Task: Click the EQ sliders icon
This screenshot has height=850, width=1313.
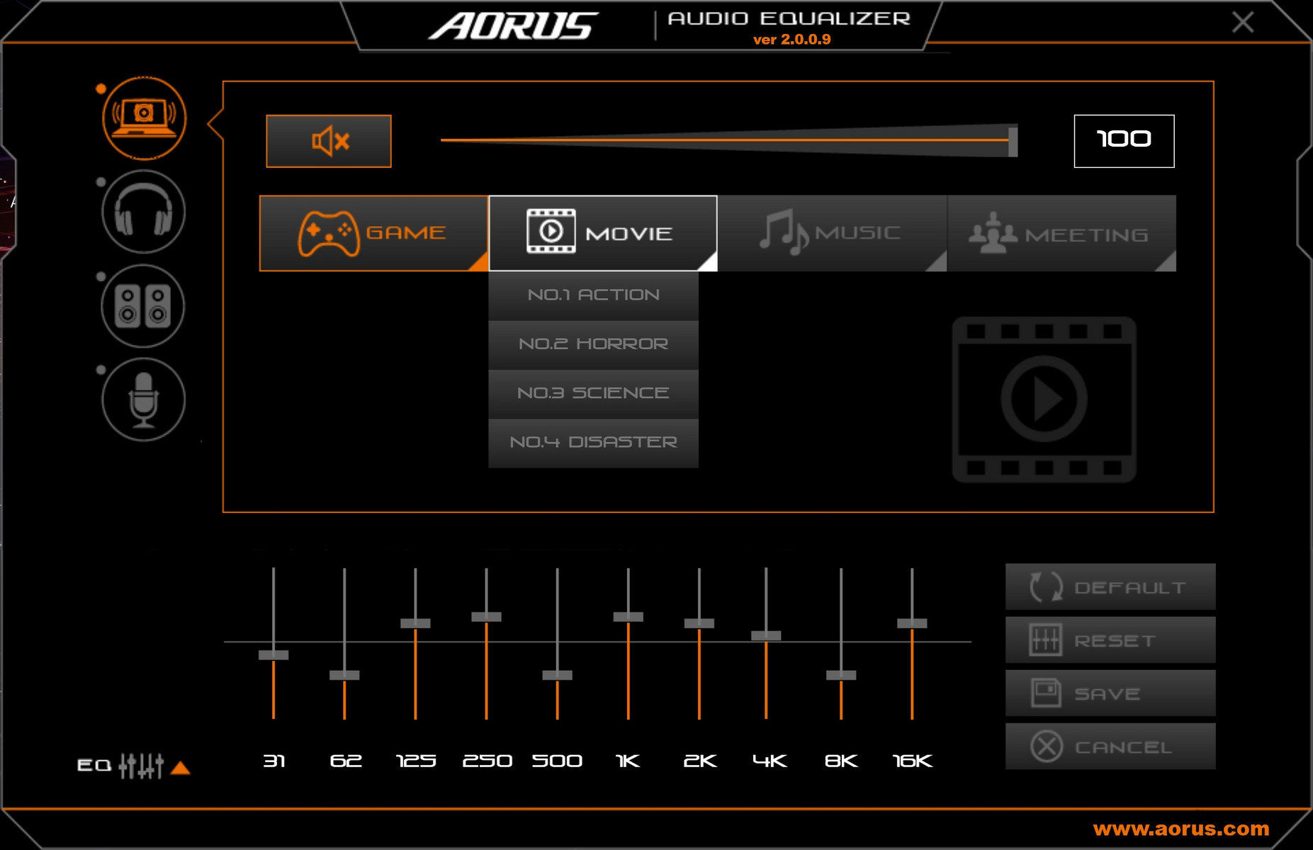Action: 141,766
